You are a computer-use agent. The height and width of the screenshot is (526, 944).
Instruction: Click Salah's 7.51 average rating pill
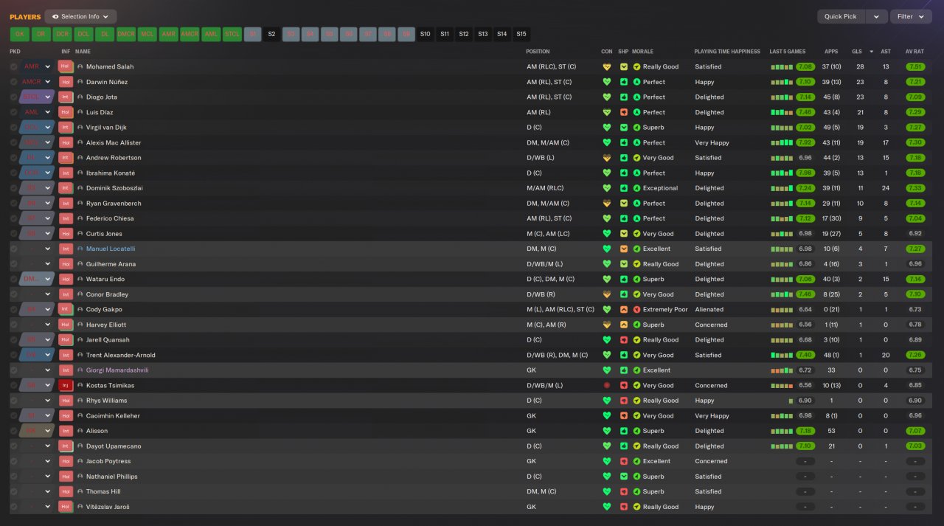pyautogui.click(x=915, y=66)
